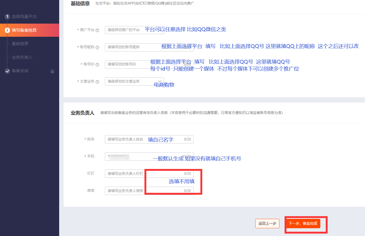Click the 推广平台 field label
365x236 pixels.
click(87, 30)
